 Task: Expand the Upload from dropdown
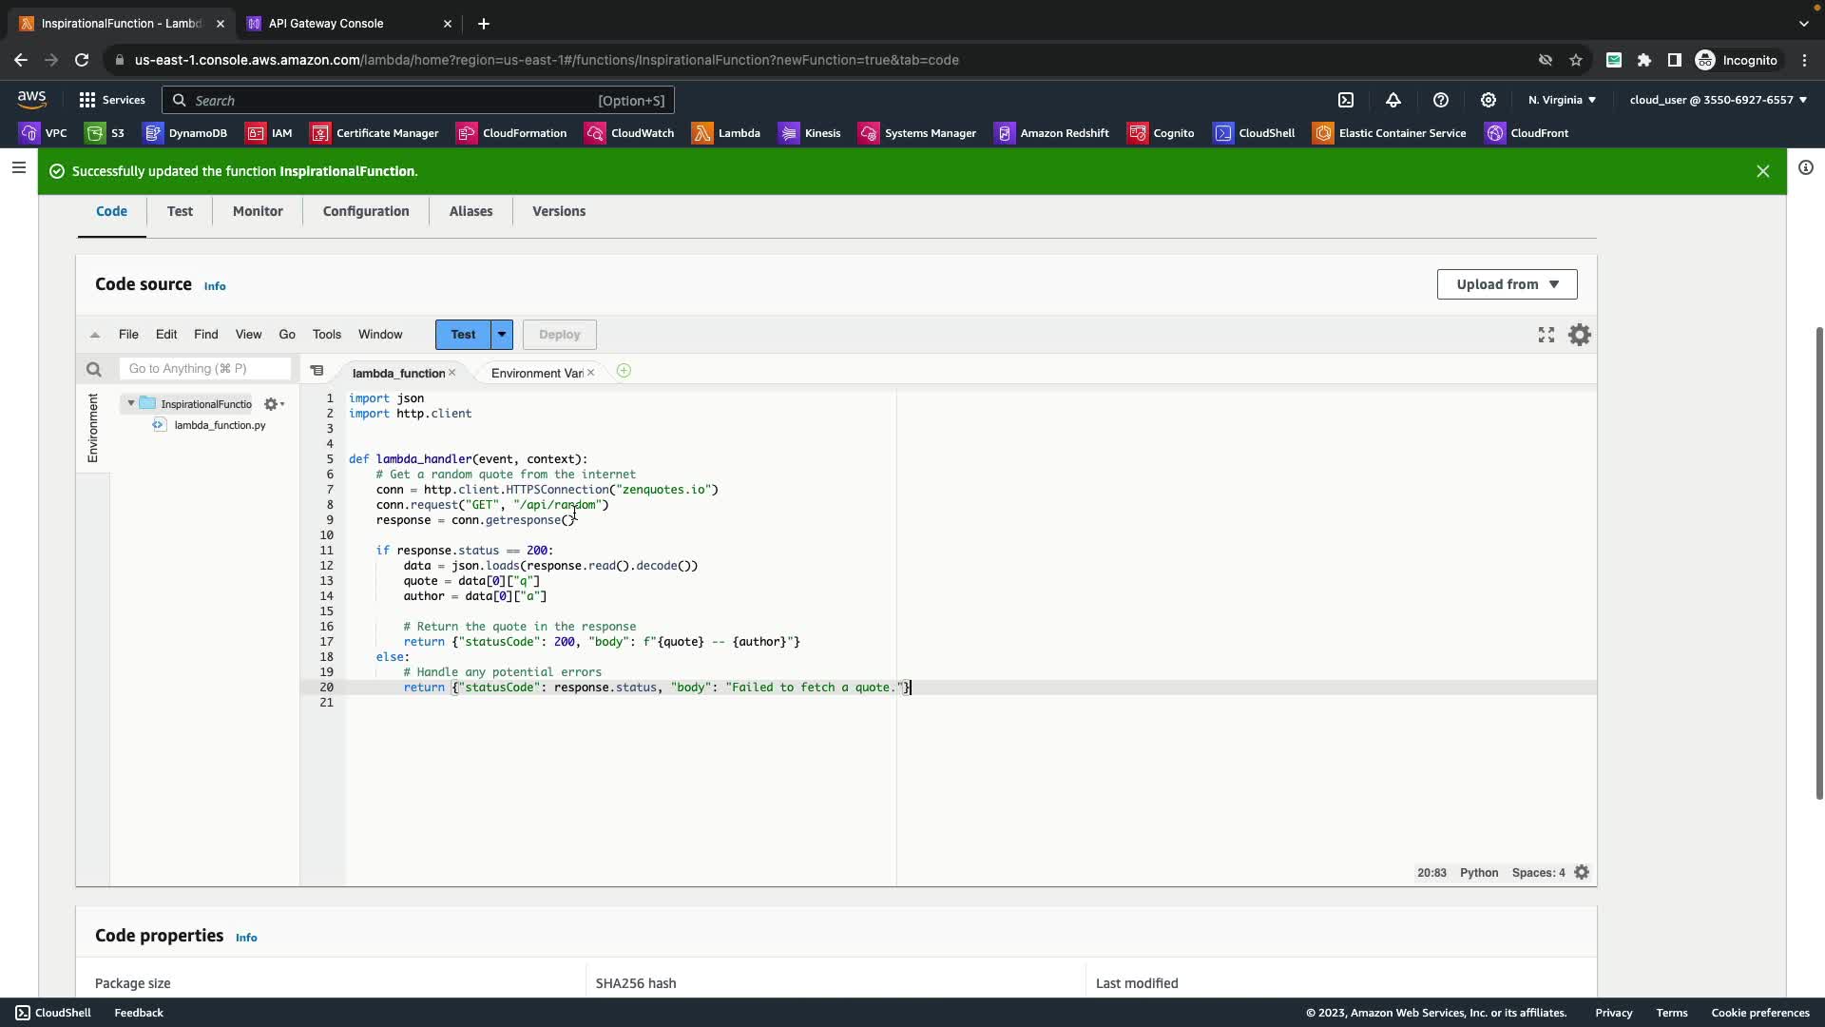coord(1507,284)
